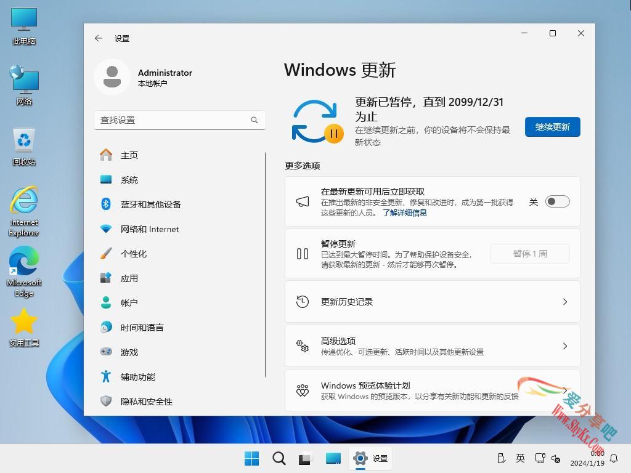Click the back arrow in Settings header
Screen dimensions: 631x473
click(x=99, y=38)
